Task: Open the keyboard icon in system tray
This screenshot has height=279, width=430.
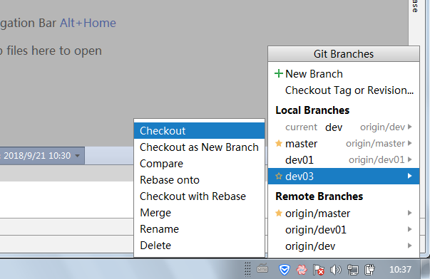Action: click(262, 270)
